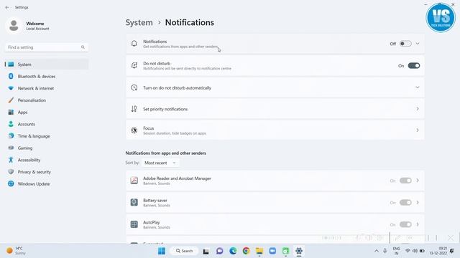This screenshot has width=460, height=258.
Task: Open Privacy & security settings
Action: [x=47, y=172]
